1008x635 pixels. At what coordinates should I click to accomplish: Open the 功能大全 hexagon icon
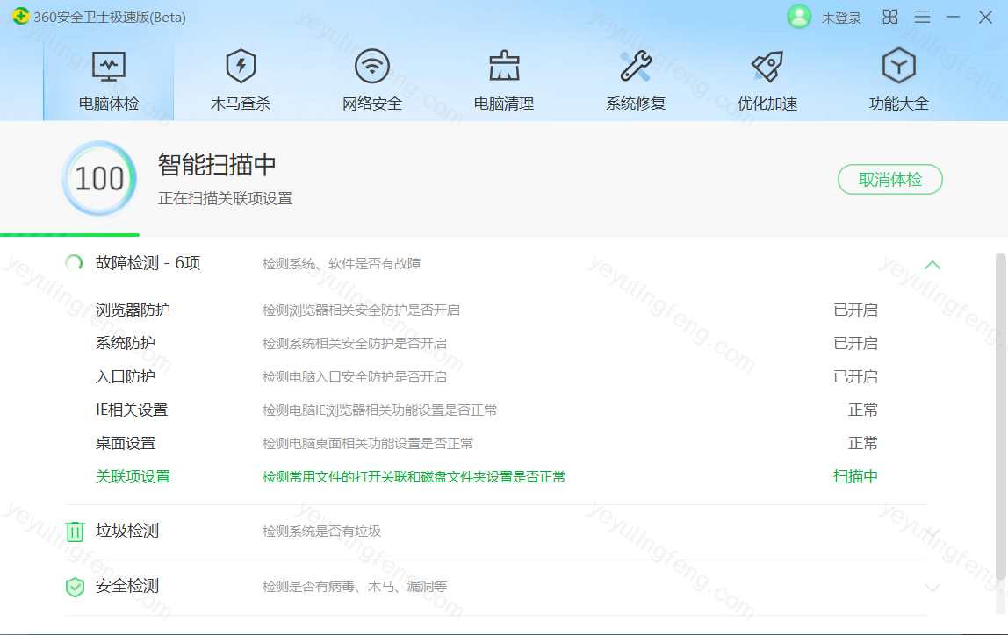(x=899, y=66)
